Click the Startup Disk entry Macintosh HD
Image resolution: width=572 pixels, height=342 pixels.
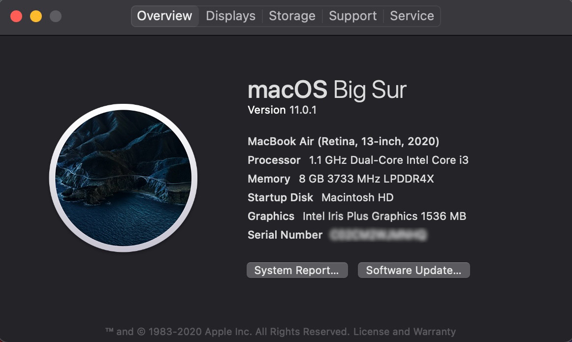click(x=320, y=197)
